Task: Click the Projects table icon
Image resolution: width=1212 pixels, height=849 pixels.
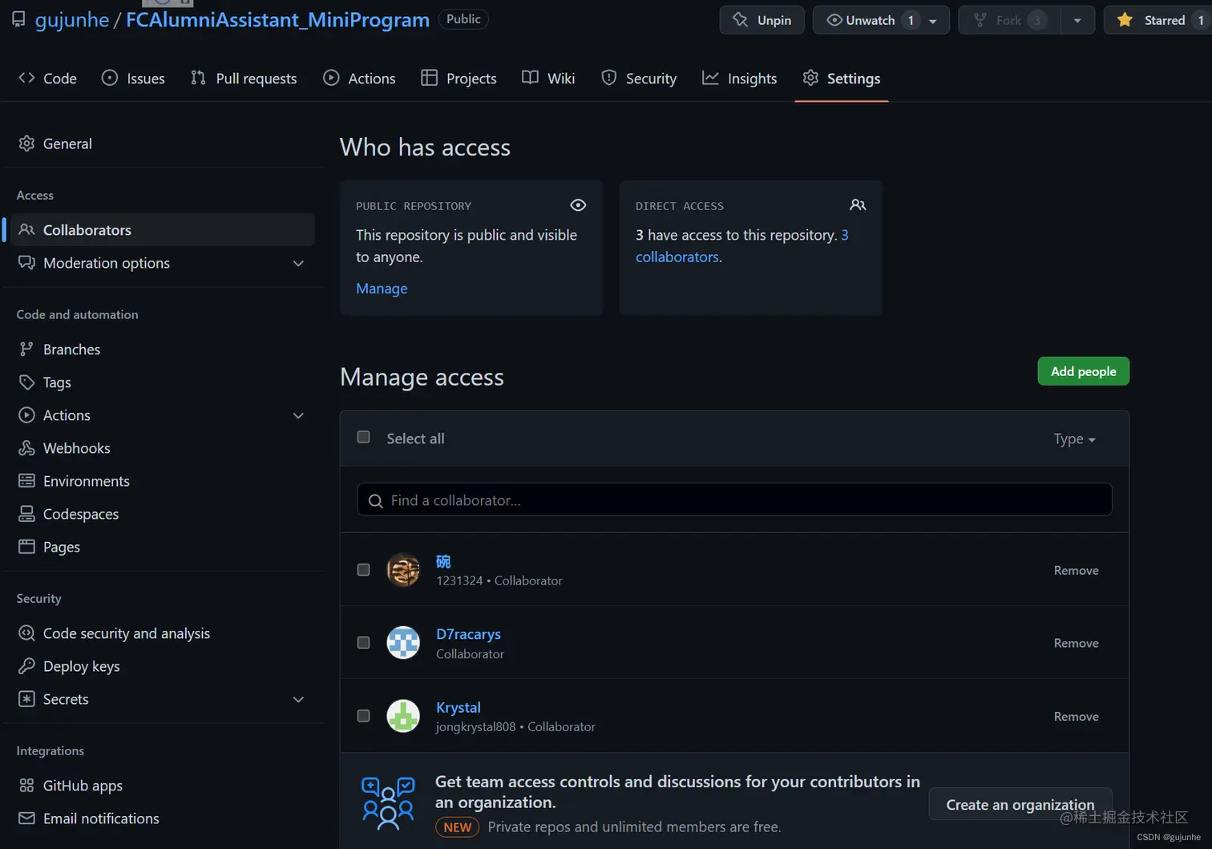Action: [x=430, y=78]
